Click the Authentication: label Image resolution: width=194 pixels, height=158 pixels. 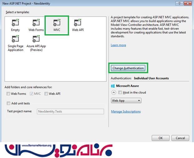pyautogui.click(x=121, y=78)
